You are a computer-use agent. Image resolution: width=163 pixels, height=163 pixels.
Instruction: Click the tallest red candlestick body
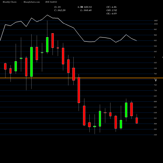[x=79, y=90]
